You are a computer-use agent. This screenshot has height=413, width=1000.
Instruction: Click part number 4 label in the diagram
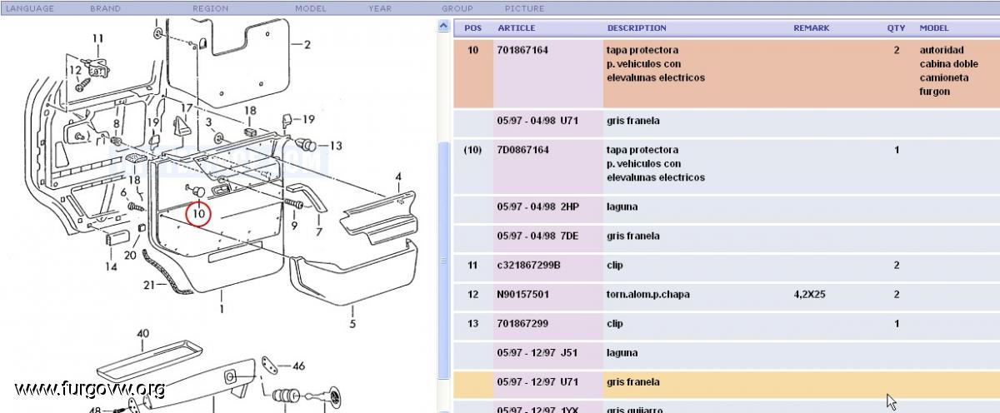click(398, 177)
